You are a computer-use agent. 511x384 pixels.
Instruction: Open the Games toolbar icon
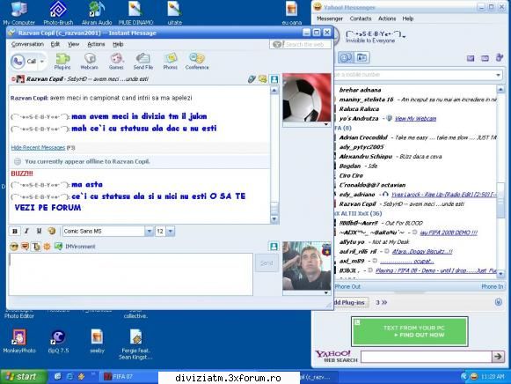(x=116, y=61)
